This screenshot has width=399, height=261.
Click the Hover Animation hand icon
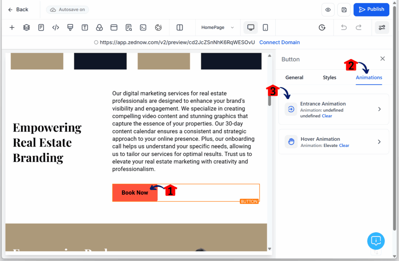click(x=291, y=142)
